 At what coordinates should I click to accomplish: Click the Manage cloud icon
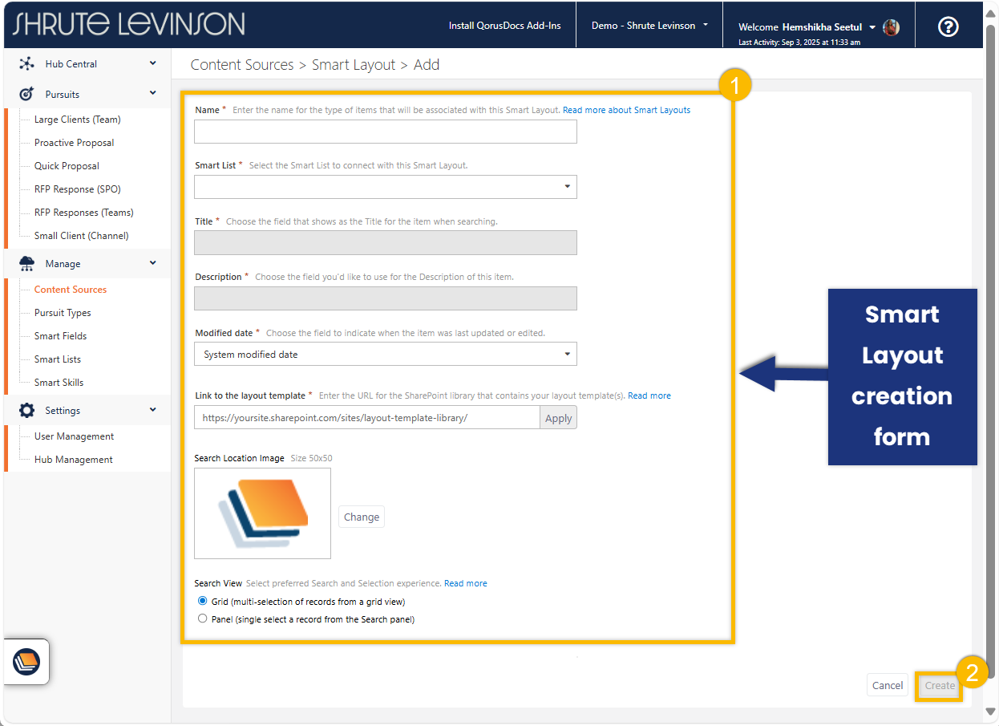26,263
